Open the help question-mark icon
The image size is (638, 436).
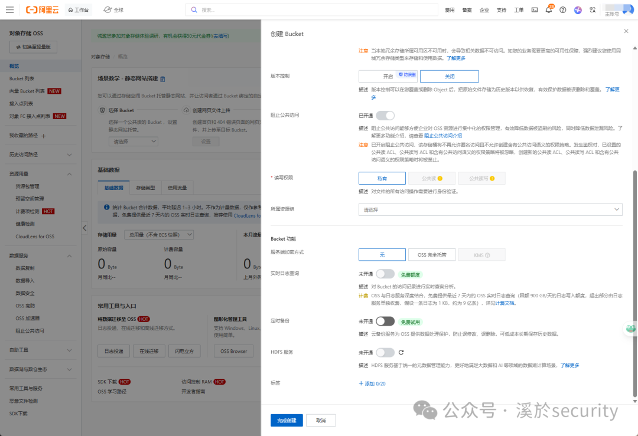[562, 10]
